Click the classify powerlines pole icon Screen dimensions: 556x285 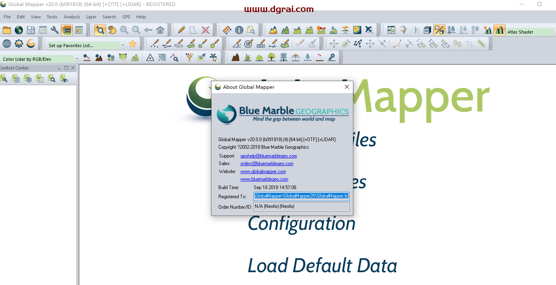point(296,58)
